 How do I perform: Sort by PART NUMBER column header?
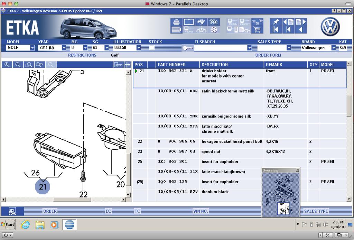tap(177, 65)
